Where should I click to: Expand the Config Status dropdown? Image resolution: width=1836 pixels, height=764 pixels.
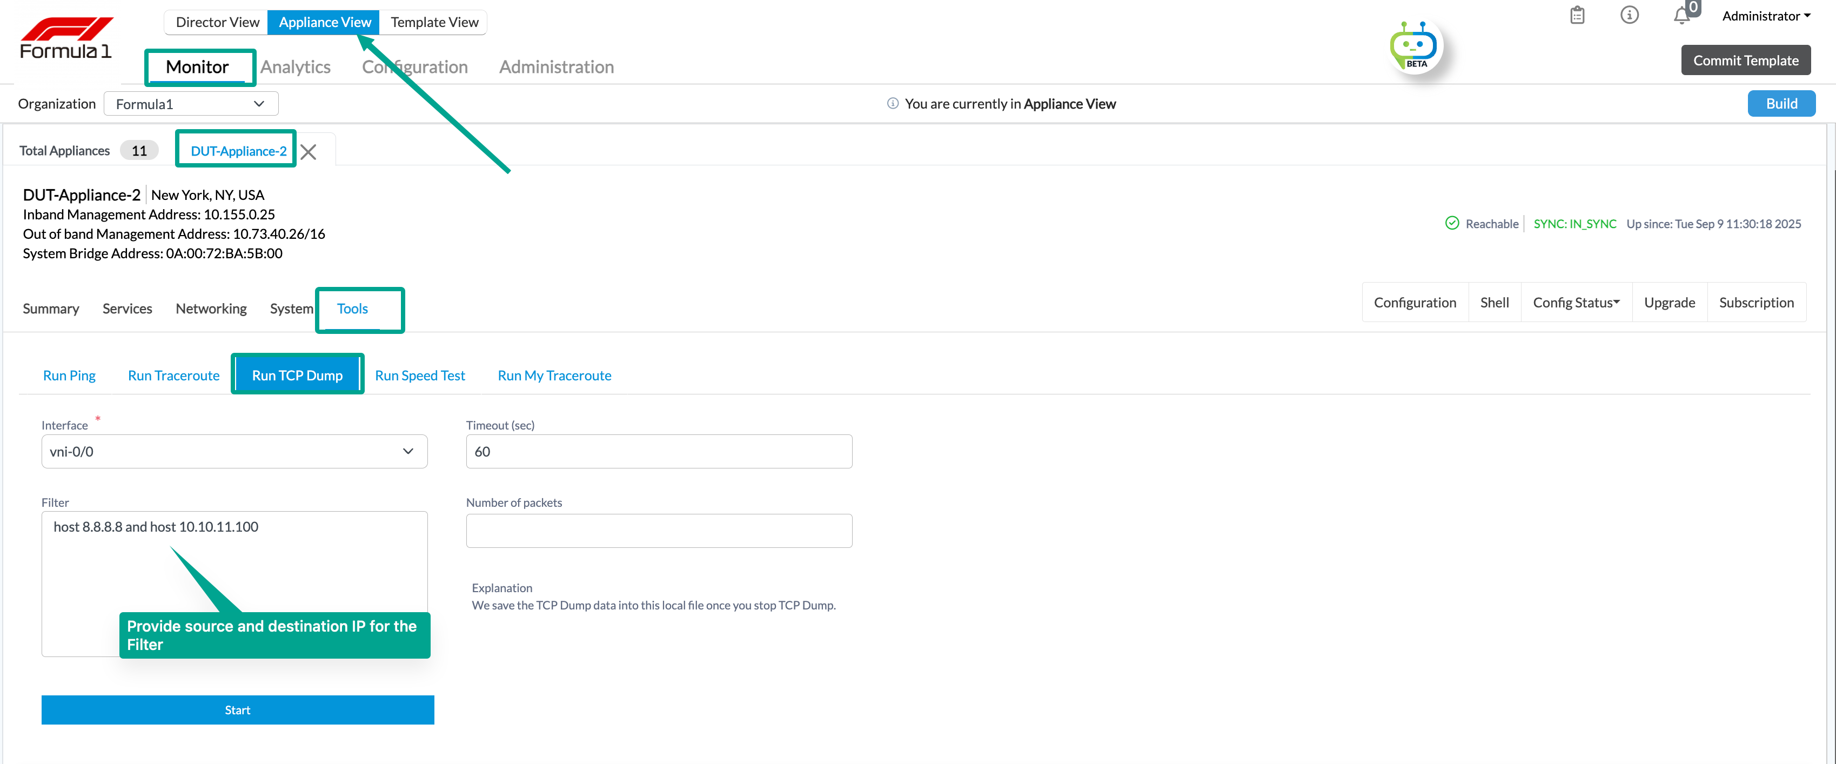click(x=1576, y=302)
